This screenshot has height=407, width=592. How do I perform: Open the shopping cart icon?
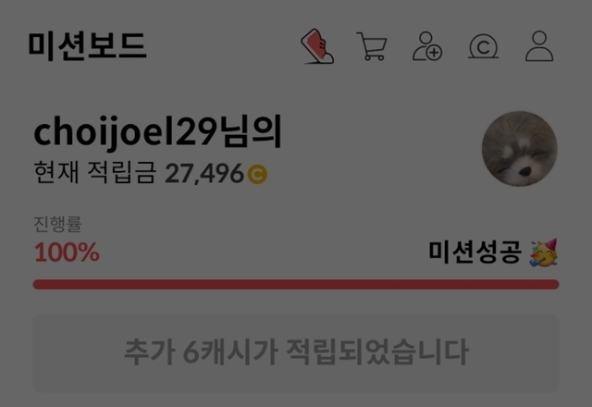tap(372, 46)
